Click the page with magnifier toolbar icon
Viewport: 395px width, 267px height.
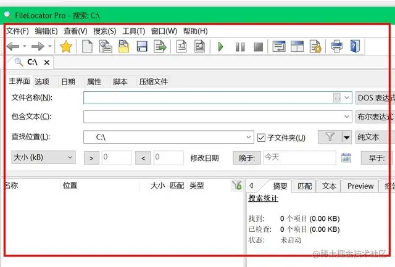(x=181, y=46)
